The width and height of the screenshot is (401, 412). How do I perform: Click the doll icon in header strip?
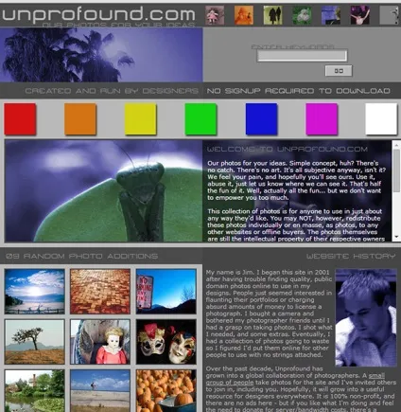point(215,15)
